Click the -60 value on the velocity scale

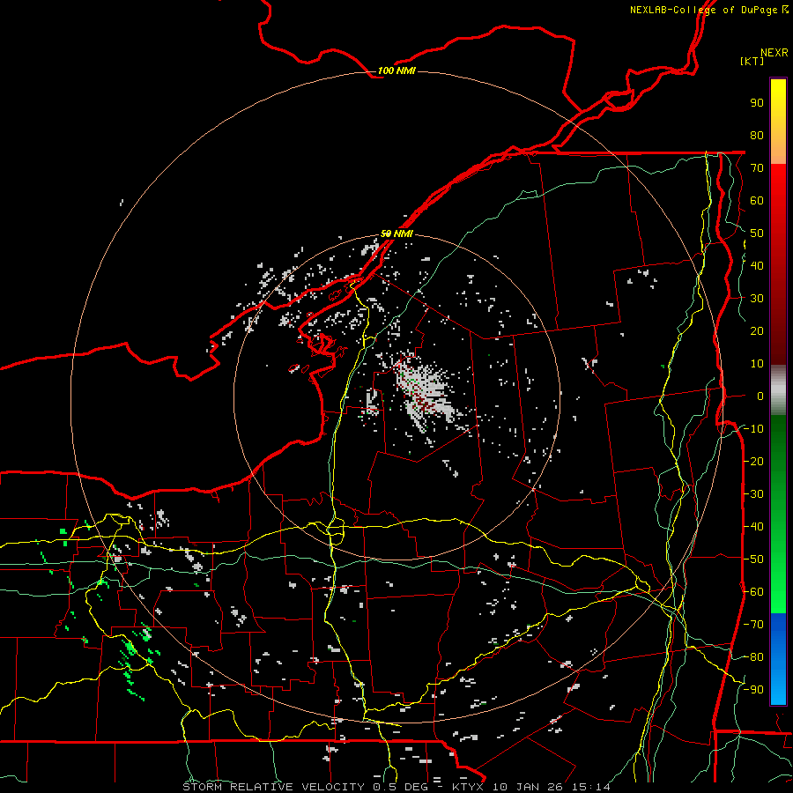(x=753, y=592)
